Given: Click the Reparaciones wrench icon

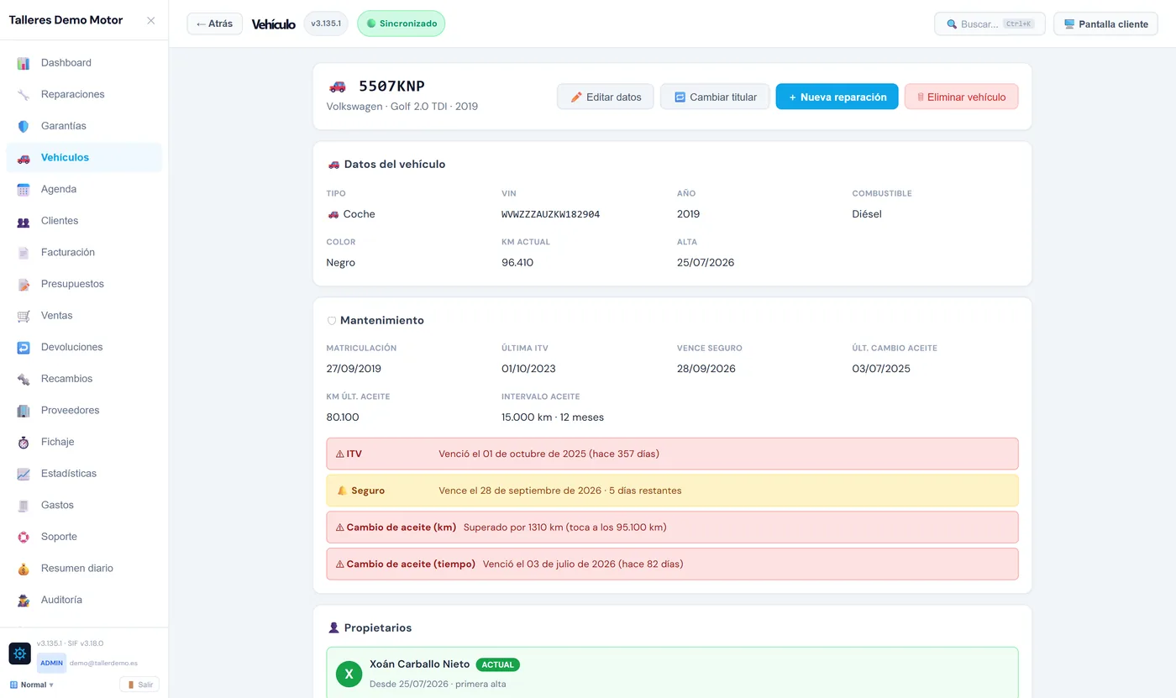Looking at the screenshot, I should pos(24,95).
